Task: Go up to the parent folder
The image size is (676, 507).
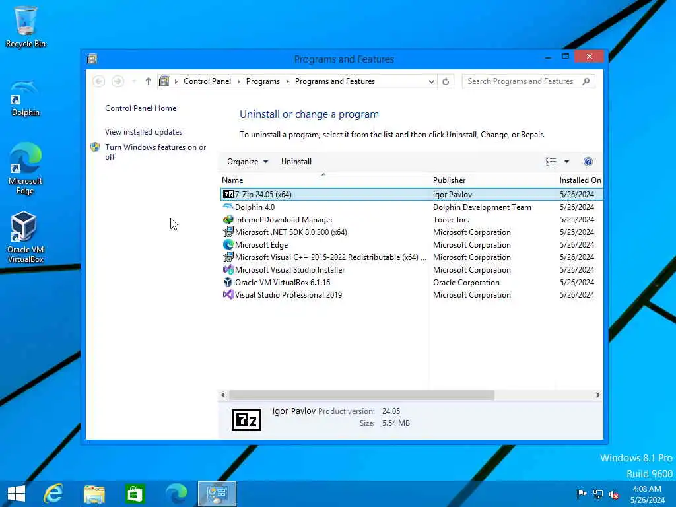Action: pos(149,81)
